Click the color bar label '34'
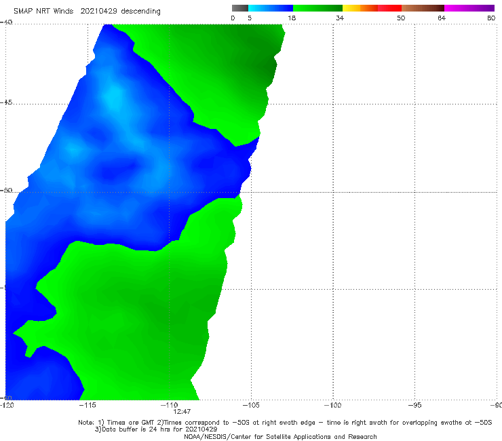 point(340,18)
